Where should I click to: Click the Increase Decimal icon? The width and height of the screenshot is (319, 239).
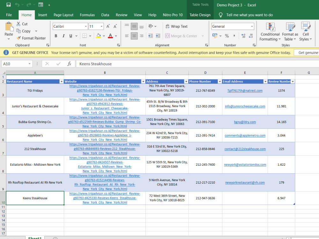click(243, 36)
